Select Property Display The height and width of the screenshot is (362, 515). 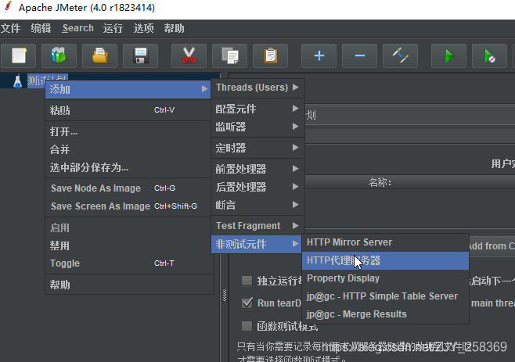pyautogui.click(x=385, y=278)
